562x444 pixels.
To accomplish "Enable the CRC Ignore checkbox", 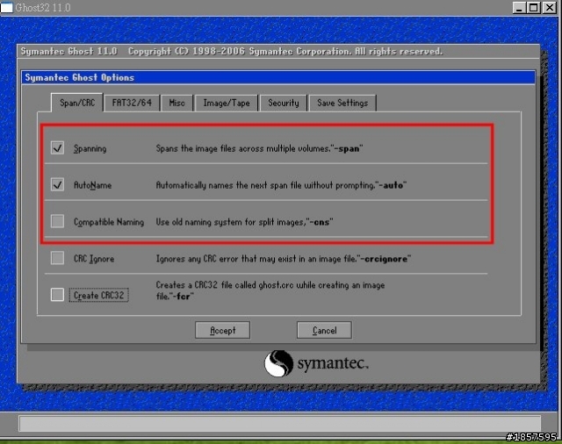I will point(57,258).
